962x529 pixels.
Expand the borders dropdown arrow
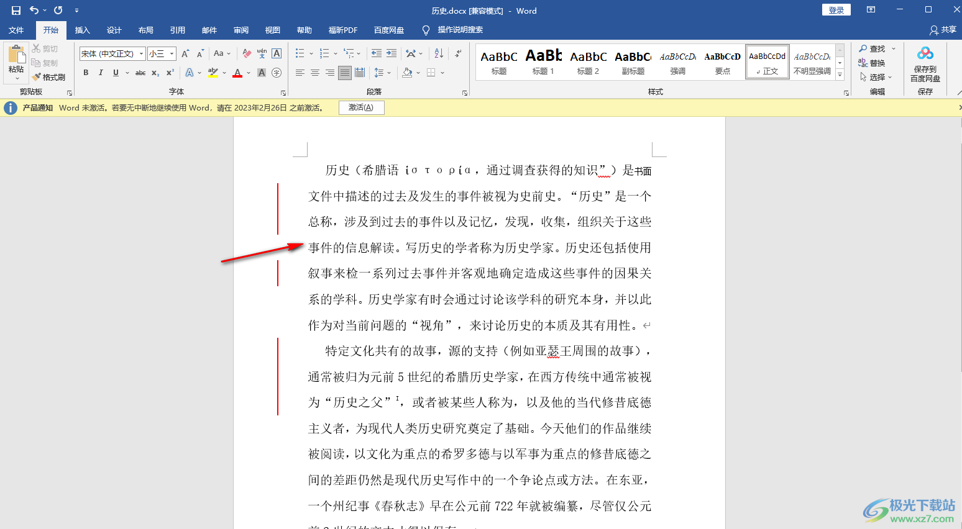pos(442,73)
